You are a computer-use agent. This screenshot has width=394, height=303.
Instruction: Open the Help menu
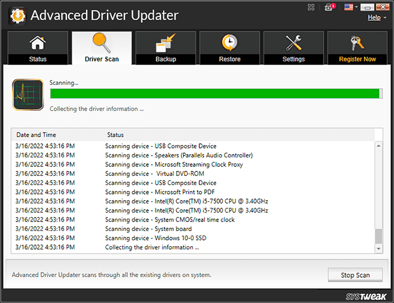pos(373,17)
